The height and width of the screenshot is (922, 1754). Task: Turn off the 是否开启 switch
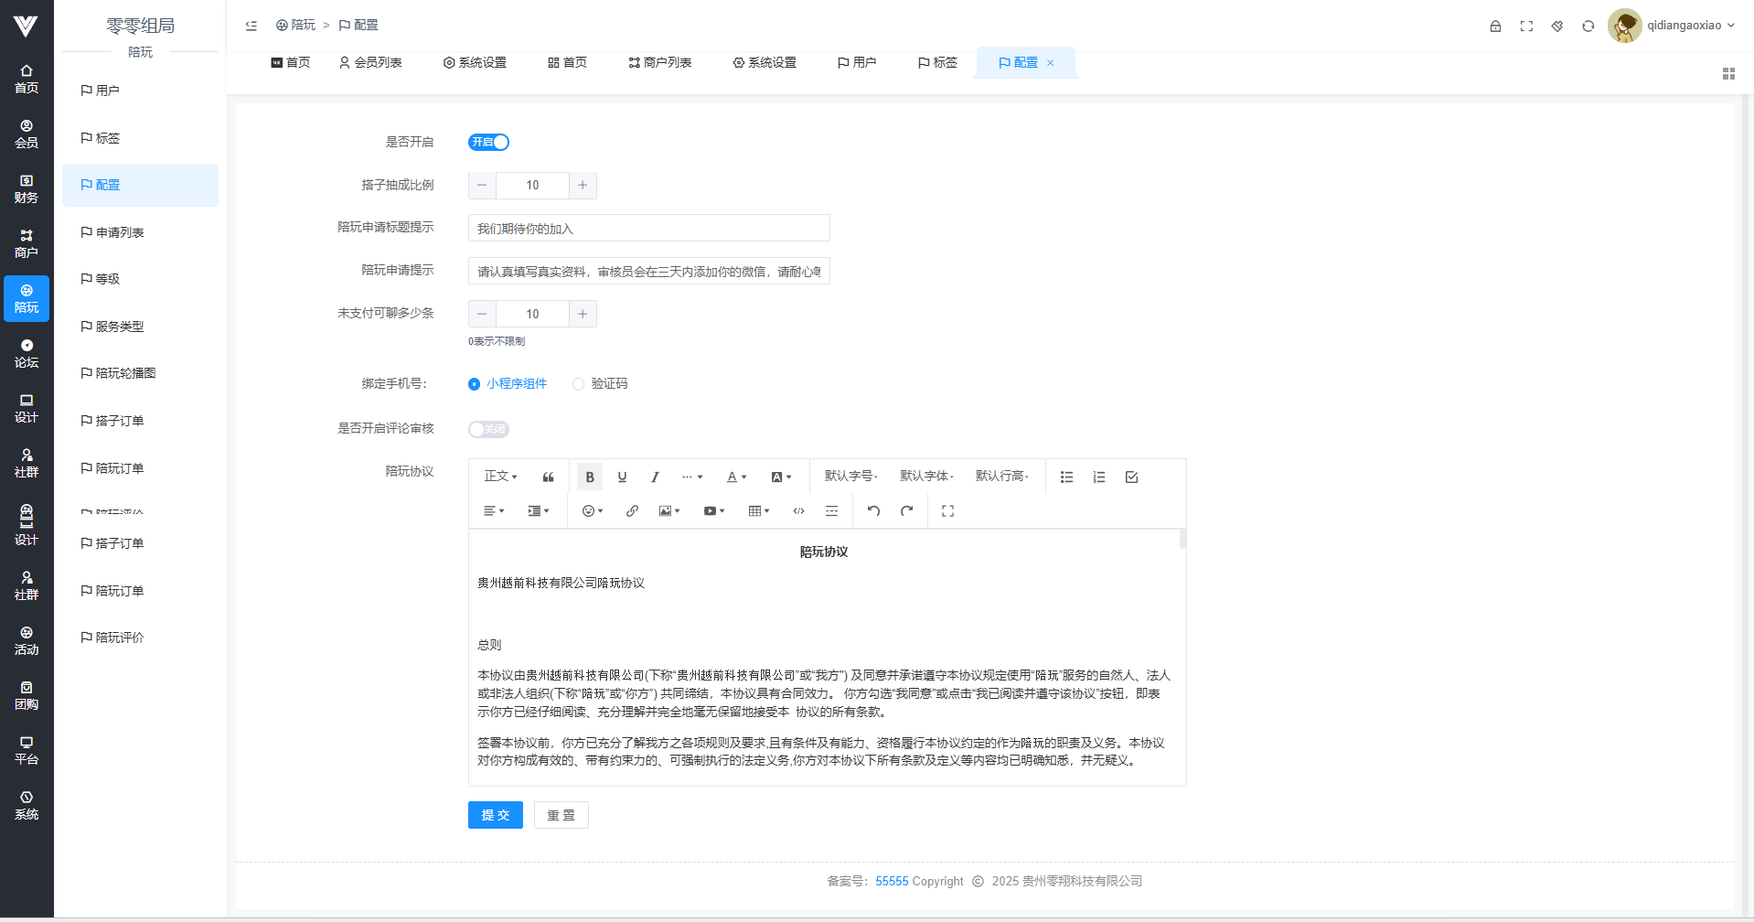tap(488, 142)
